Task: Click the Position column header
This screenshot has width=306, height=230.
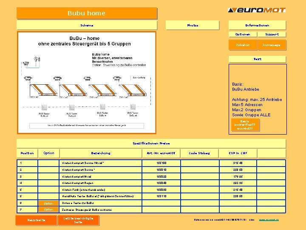Action: pyautogui.click(x=27, y=153)
